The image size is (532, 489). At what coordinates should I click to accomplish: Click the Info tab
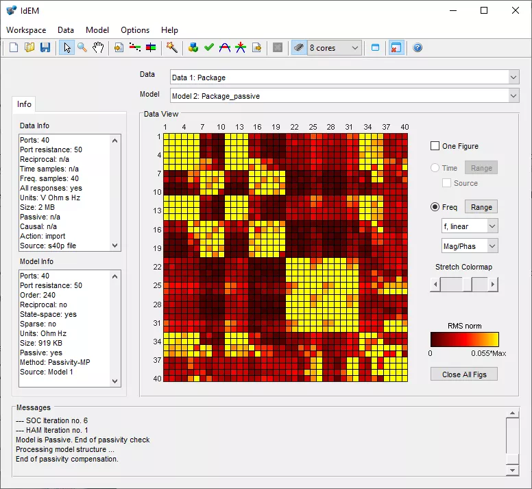[x=24, y=104]
